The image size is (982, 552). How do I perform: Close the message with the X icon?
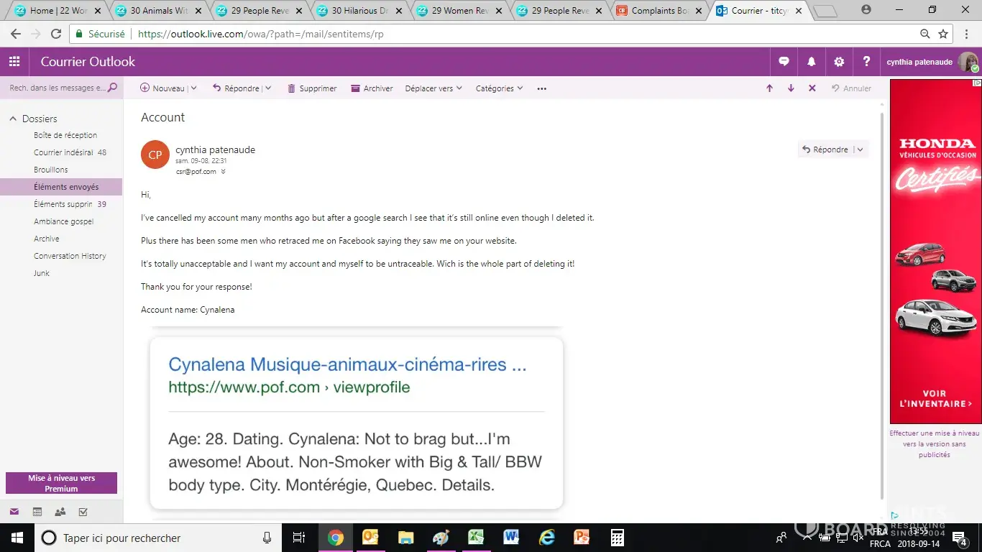pyautogui.click(x=812, y=88)
